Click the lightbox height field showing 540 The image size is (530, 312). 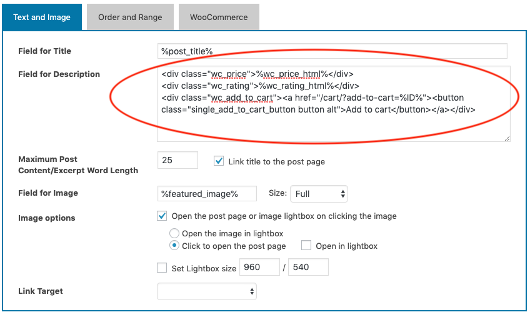pos(307,268)
